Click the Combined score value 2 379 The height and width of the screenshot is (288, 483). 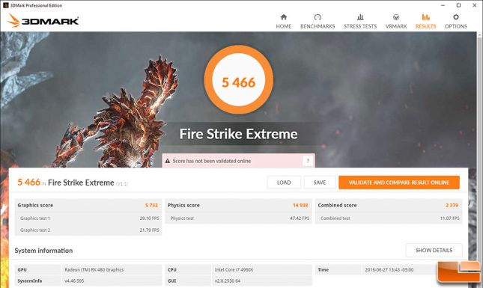[452, 205]
